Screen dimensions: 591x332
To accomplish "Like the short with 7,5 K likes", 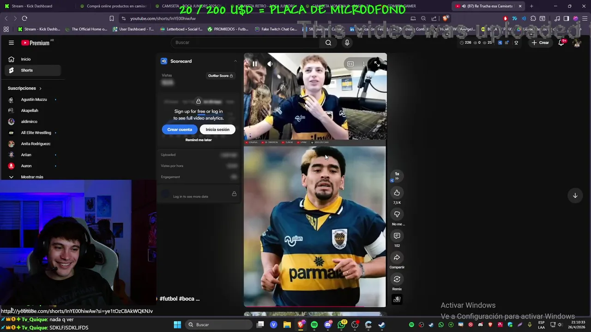I will tap(397, 193).
